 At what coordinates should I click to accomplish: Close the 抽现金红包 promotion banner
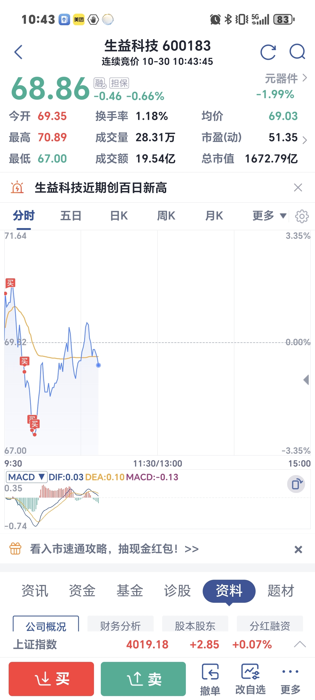click(x=298, y=550)
